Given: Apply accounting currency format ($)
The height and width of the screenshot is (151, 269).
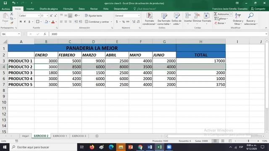Looking at the screenshot, I should click(117, 22).
